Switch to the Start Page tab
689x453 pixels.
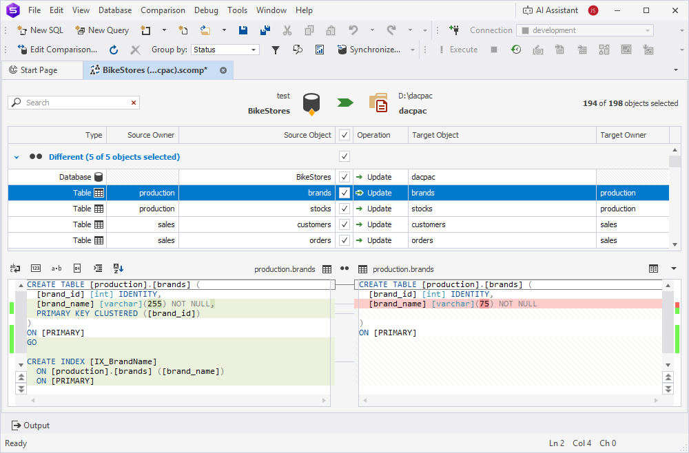point(39,70)
